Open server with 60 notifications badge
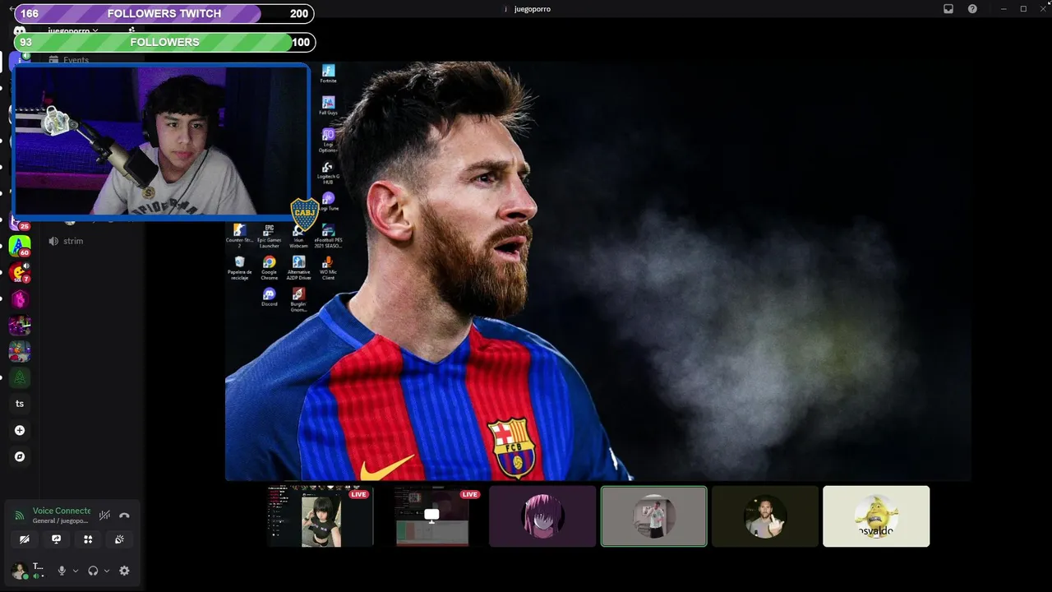1052x592 pixels. pyautogui.click(x=20, y=246)
